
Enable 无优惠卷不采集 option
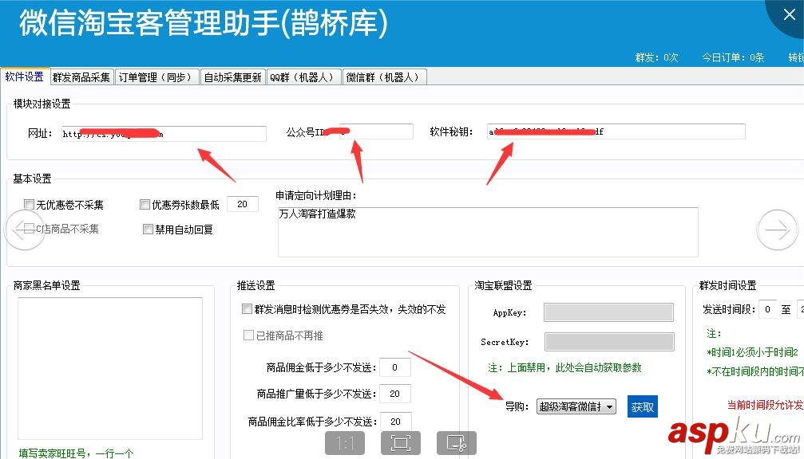[x=29, y=204]
